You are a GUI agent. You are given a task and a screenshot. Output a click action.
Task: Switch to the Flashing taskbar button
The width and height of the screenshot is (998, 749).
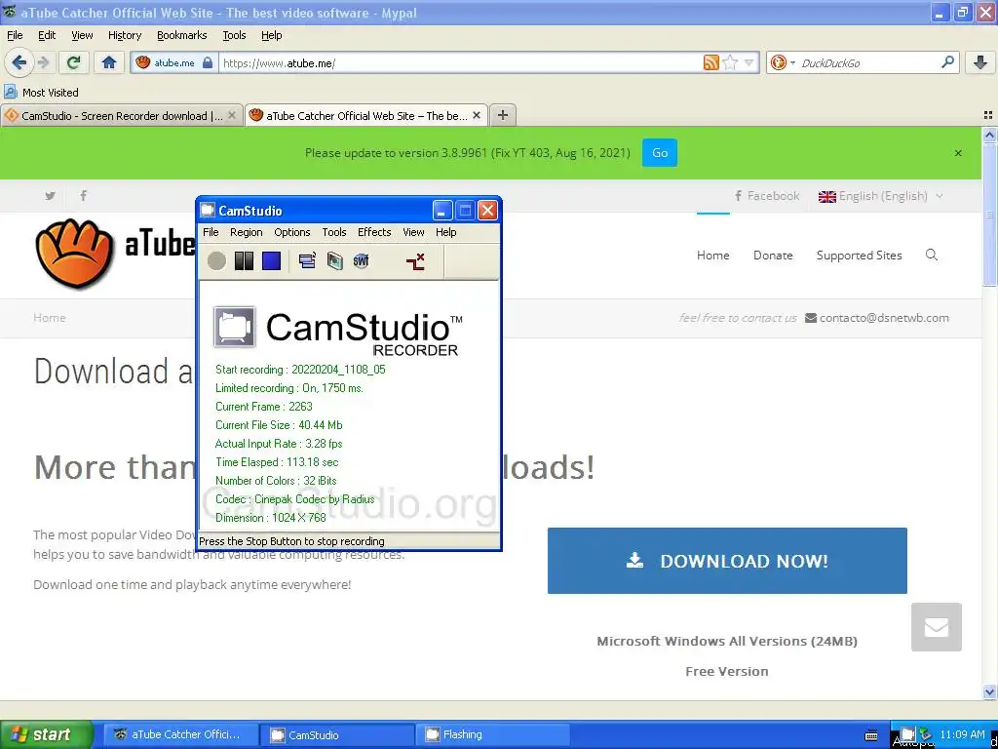(493, 734)
